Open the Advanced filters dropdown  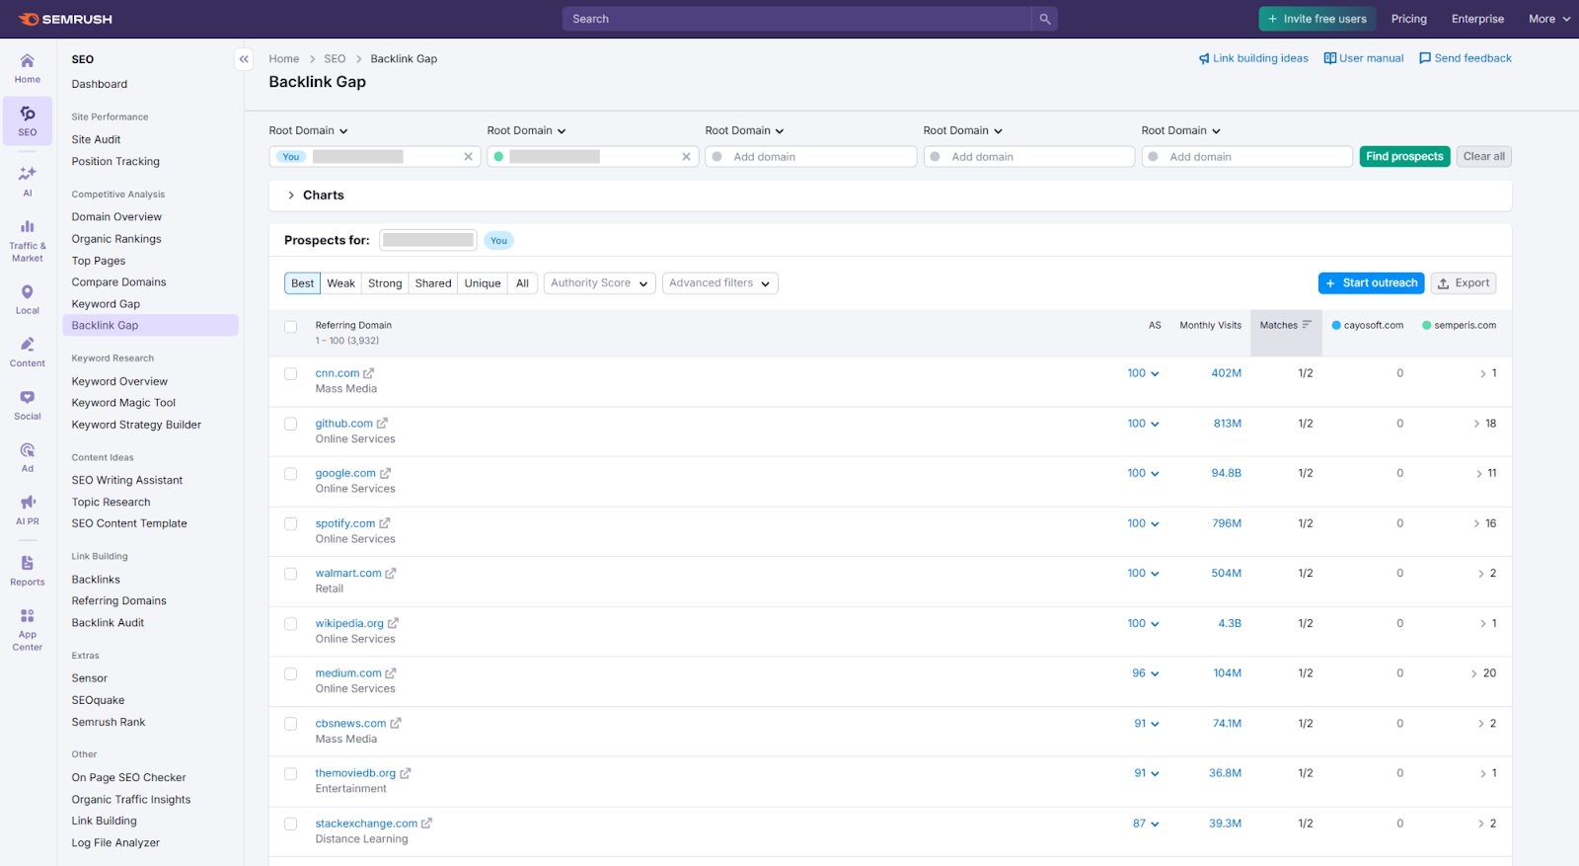720,283
